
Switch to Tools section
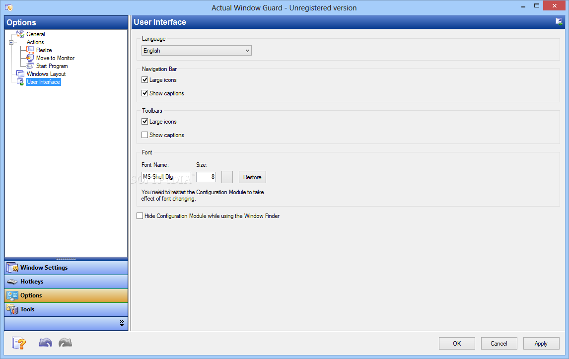[66, 309]
